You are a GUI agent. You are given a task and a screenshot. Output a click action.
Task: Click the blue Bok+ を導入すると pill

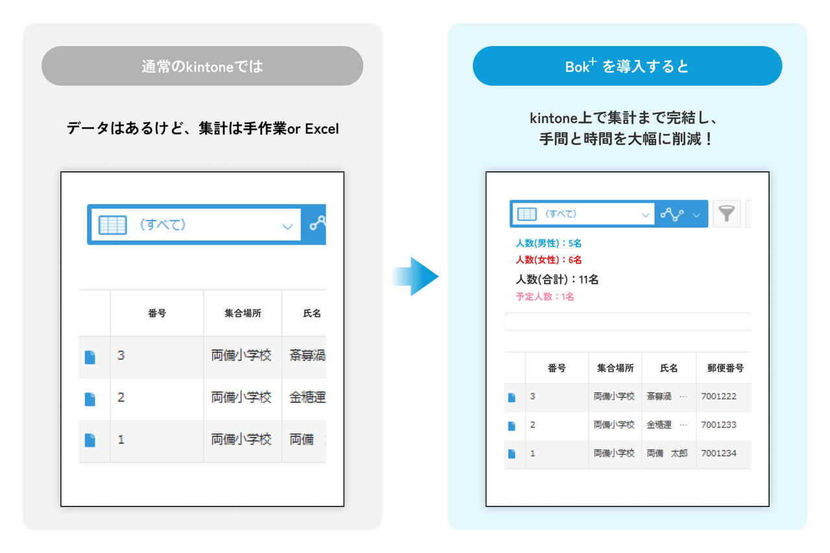tap(627, 66)
